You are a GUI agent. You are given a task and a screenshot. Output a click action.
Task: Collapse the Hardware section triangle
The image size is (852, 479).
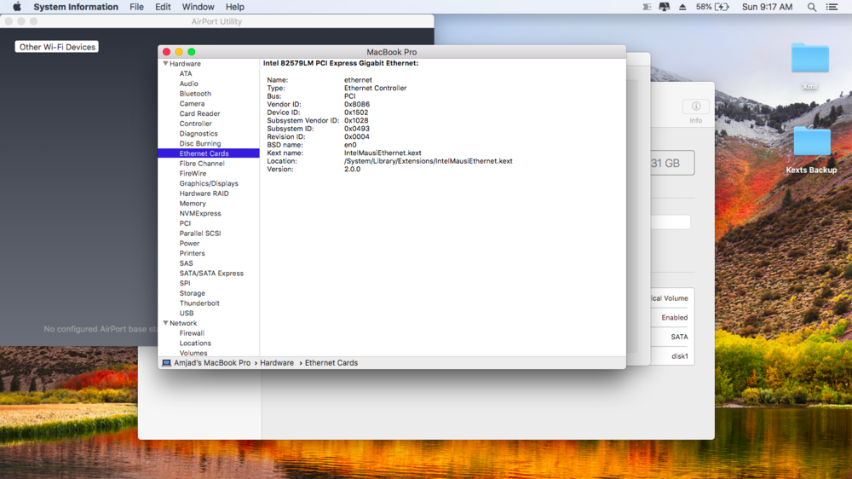point(165,64)
